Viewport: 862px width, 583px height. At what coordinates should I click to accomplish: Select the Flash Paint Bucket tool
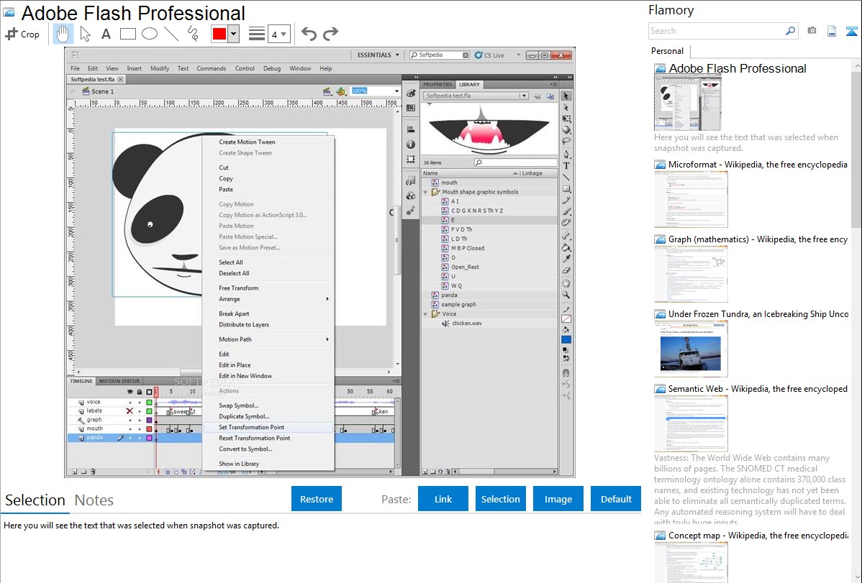pyautogui.click(x=566, y=247)
